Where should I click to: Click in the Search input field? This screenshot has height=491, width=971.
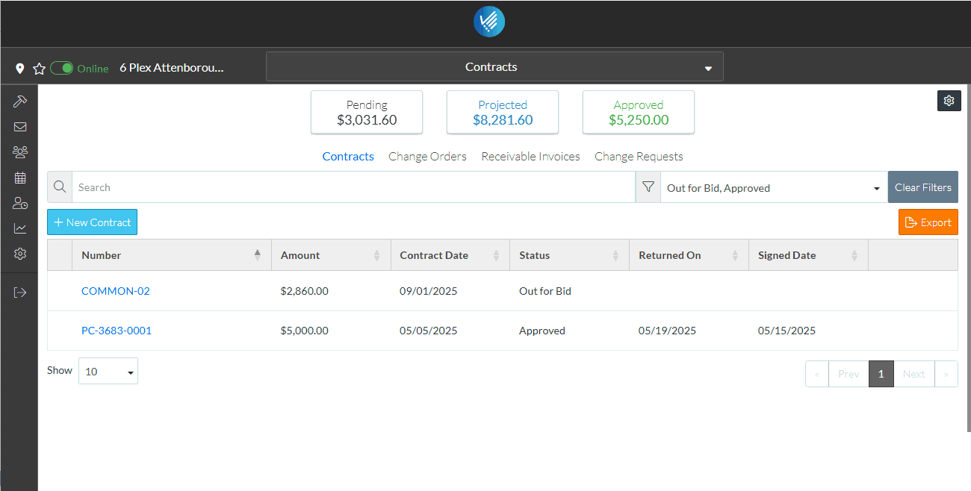(x=353, y=188)
